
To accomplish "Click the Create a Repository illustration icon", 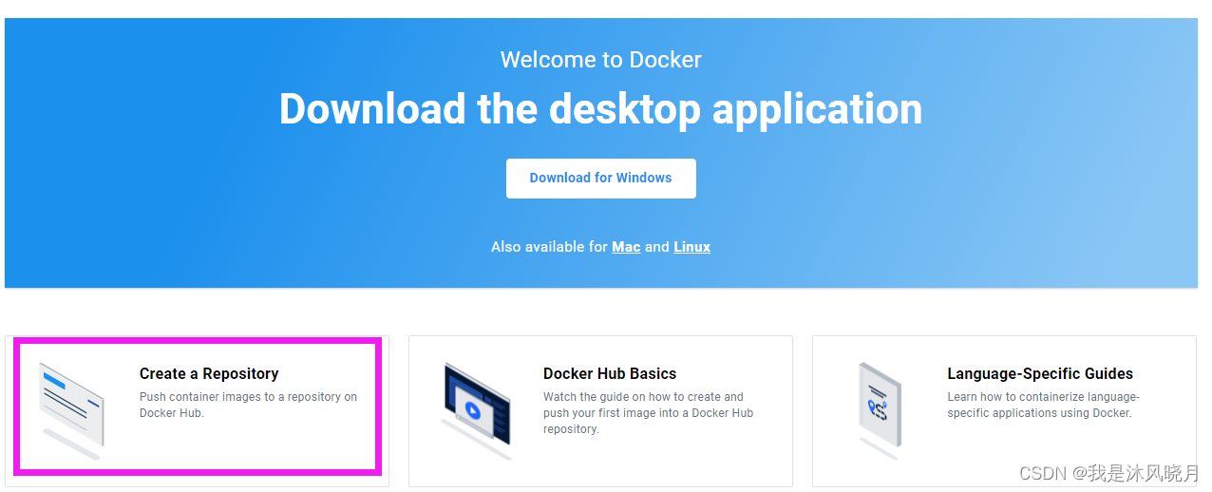I will click(x=72, y=410).
